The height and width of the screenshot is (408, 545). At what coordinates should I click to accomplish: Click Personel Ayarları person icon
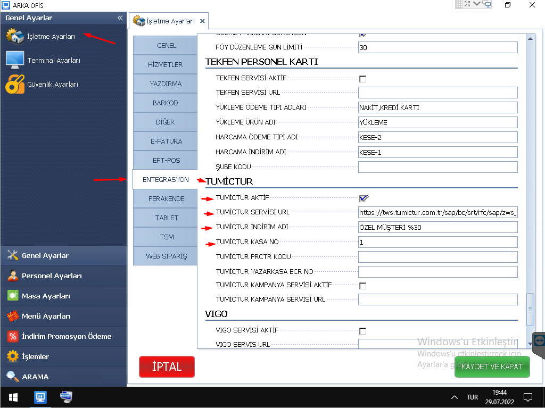pos(13,275)
